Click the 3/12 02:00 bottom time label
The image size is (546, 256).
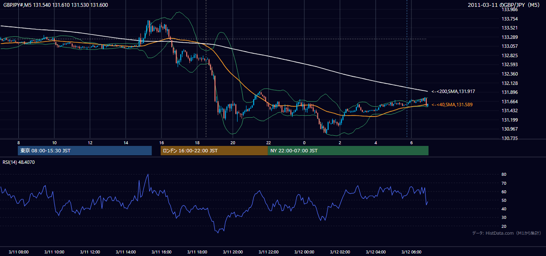coord(340,252)
